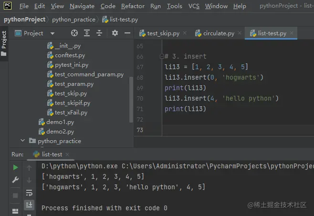The width and height of the screenshot is (314, 216).
Task: Toggle Scroll to End in Run console
Action: tap(29, 205)
